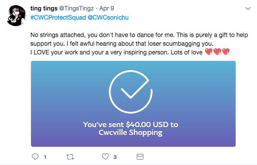Send via direct message envelope icon

(140, 157)
